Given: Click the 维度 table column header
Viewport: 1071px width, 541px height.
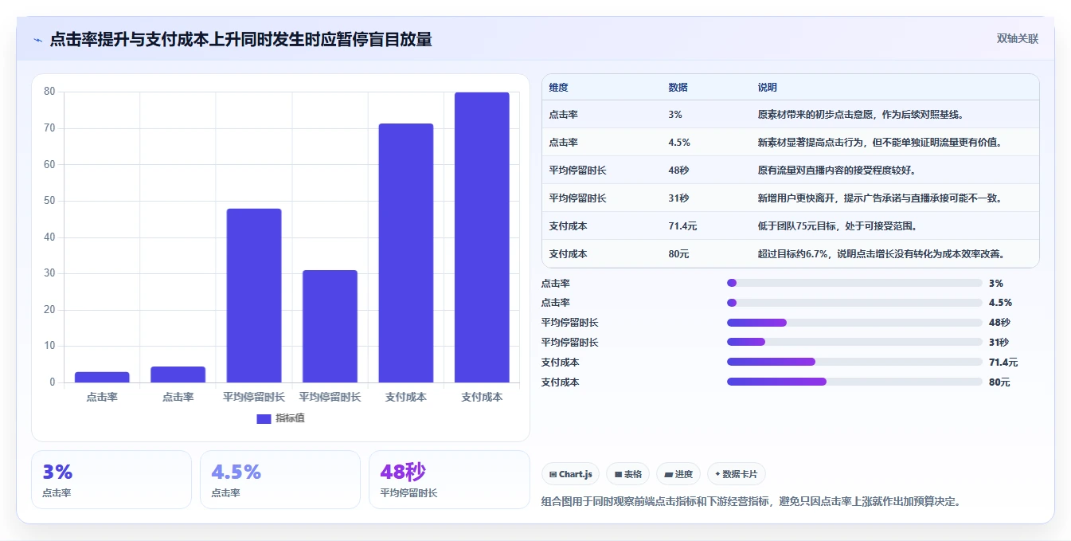Looking at the screenshot, I should coord(559,88).
